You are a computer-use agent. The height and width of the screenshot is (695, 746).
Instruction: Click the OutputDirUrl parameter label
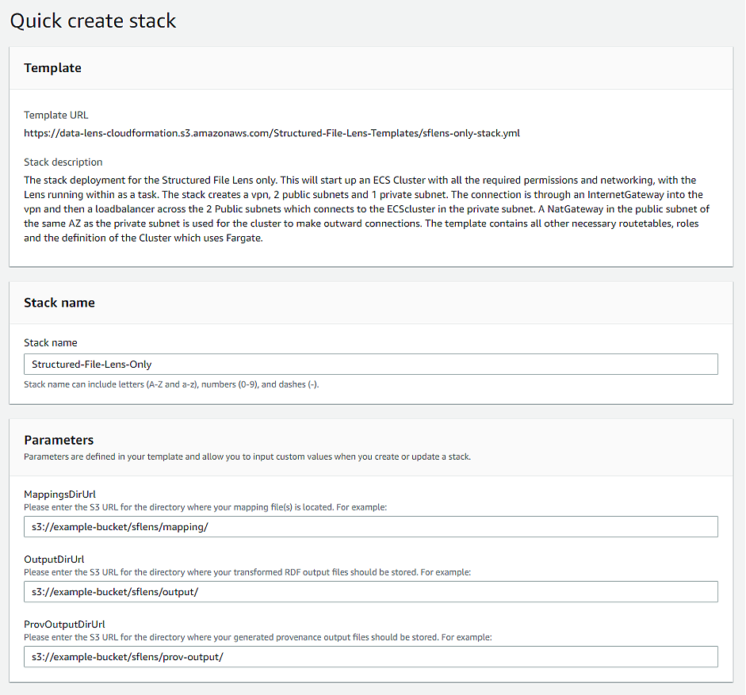click(54, 559)
